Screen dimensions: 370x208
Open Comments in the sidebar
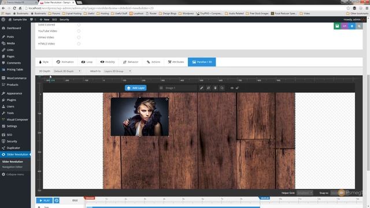coord(13,63)
